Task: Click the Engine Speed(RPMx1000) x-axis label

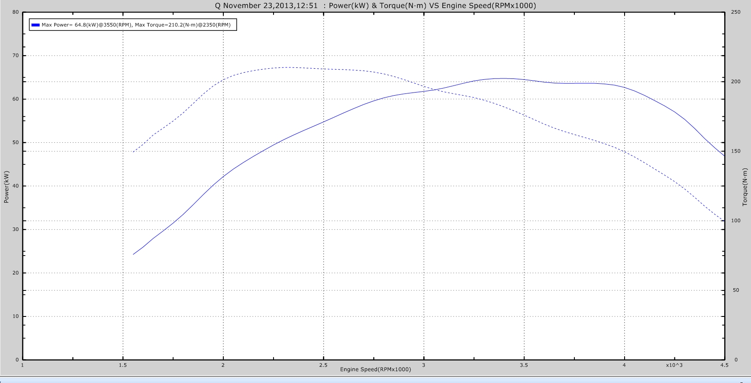Action: pyautogui.click(x=375, y=369)
